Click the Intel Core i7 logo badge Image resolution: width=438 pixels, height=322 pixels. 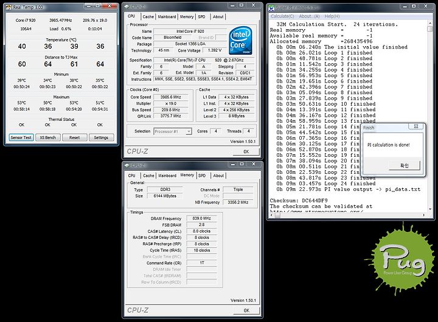240,41
